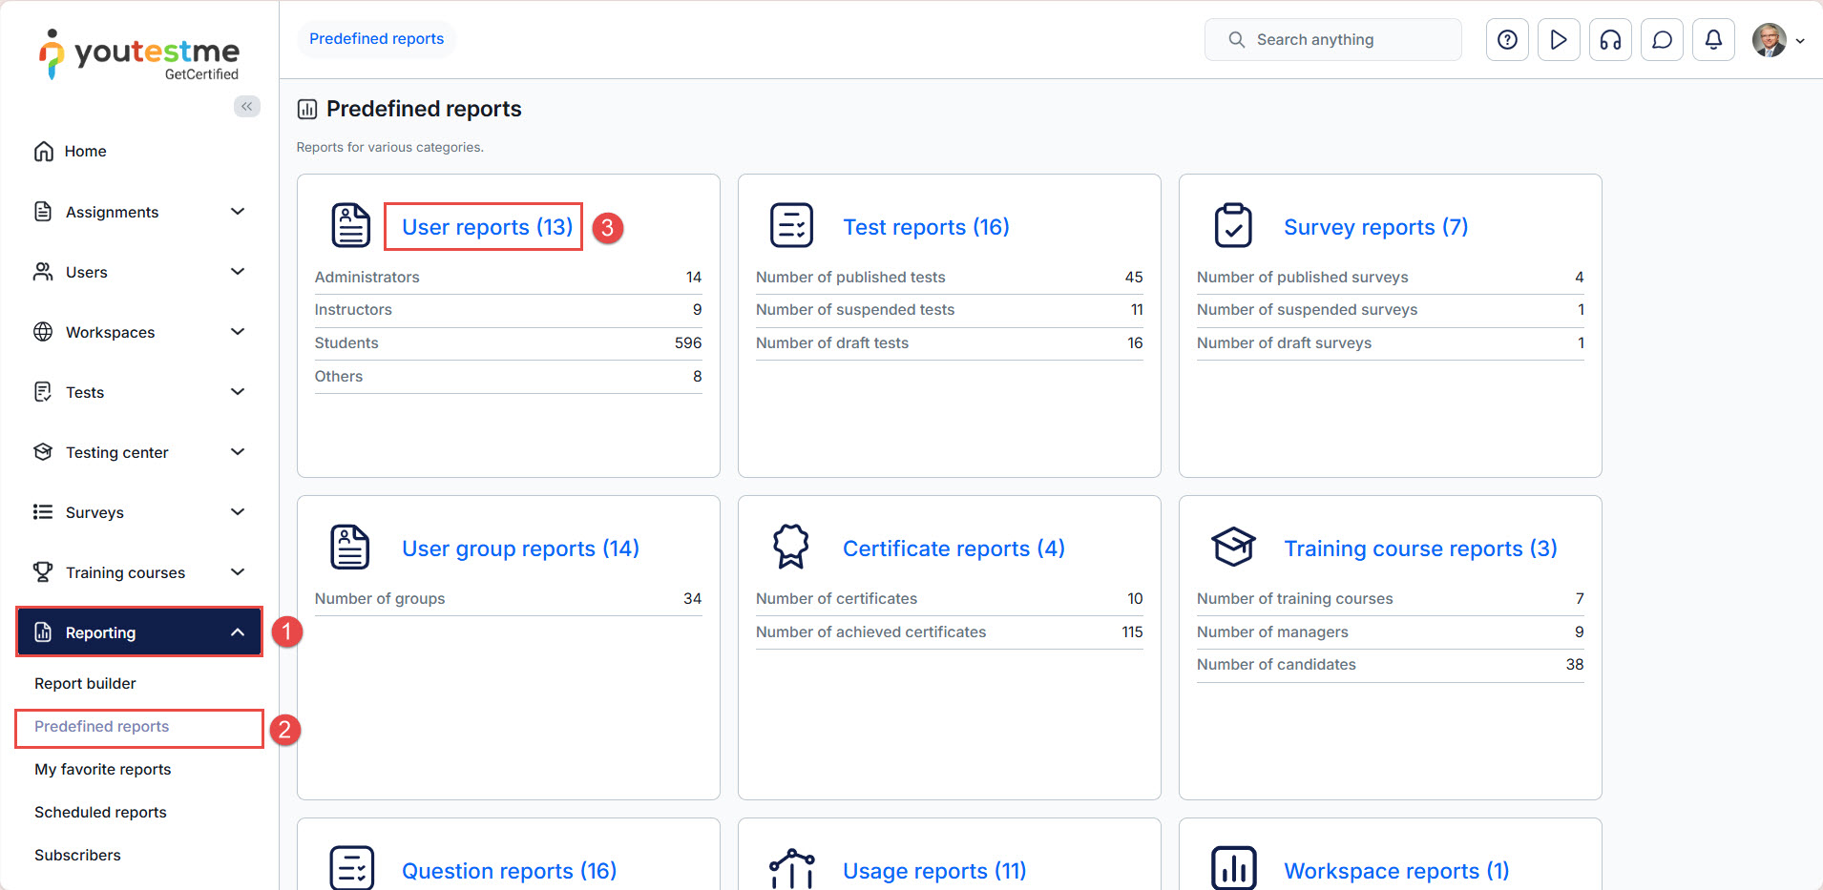Open Report builder submenu item

(85, 683)
